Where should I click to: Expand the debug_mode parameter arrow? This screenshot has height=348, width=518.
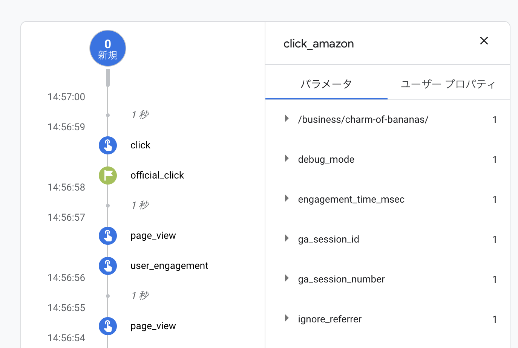point(287,159)
